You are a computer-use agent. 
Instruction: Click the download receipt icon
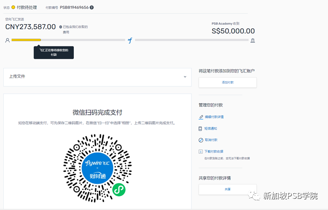[x=201, y=151]
